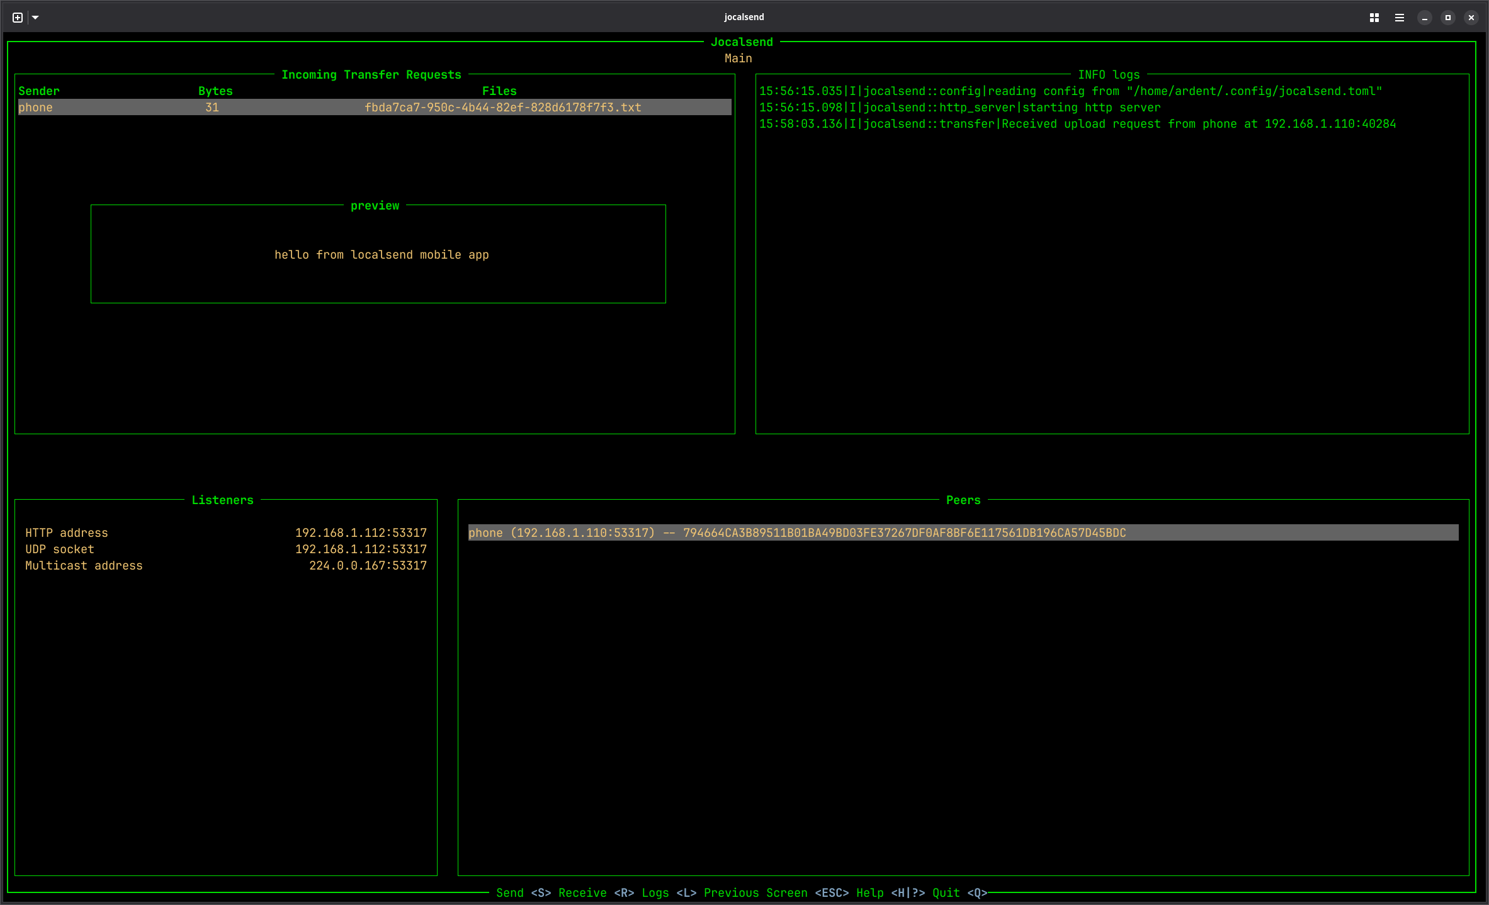Minimize the jocalsend terminal window

click(x=1424, y=18)
